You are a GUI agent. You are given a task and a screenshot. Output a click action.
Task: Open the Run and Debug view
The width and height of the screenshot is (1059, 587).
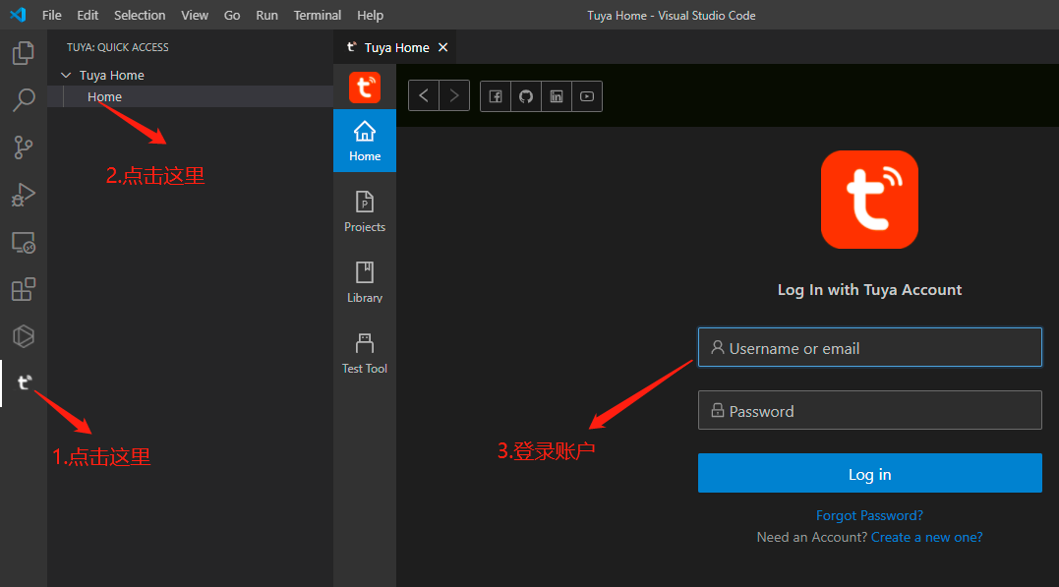[x=23, y=195]
